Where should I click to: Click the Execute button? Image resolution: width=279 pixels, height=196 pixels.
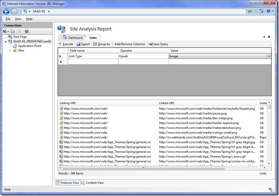click(x=66, y=44)
